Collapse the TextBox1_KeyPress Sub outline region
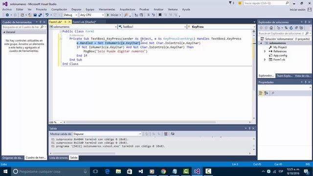The image size is (313, 176). 61,39
